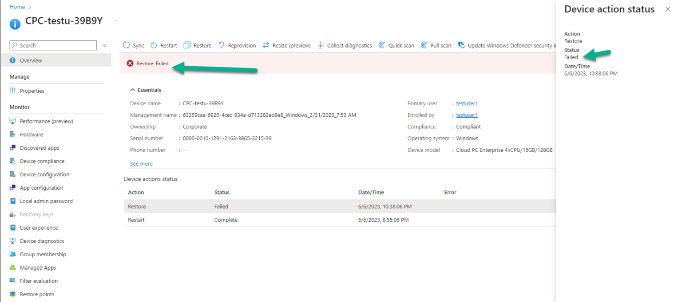Open Resize (preview) for the device
Image resolution: width=682 pixels, height=302 pixels.
pos(286,45)
